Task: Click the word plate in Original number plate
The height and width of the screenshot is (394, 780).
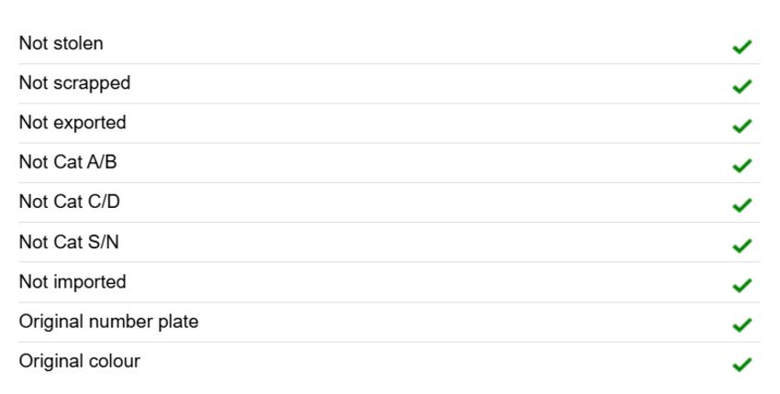Action: click(x=178, y=322)
